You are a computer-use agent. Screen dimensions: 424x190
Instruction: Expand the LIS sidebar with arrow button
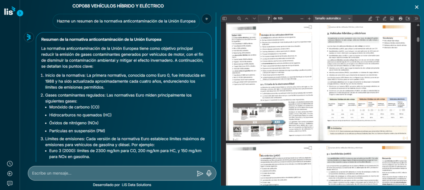20,13
